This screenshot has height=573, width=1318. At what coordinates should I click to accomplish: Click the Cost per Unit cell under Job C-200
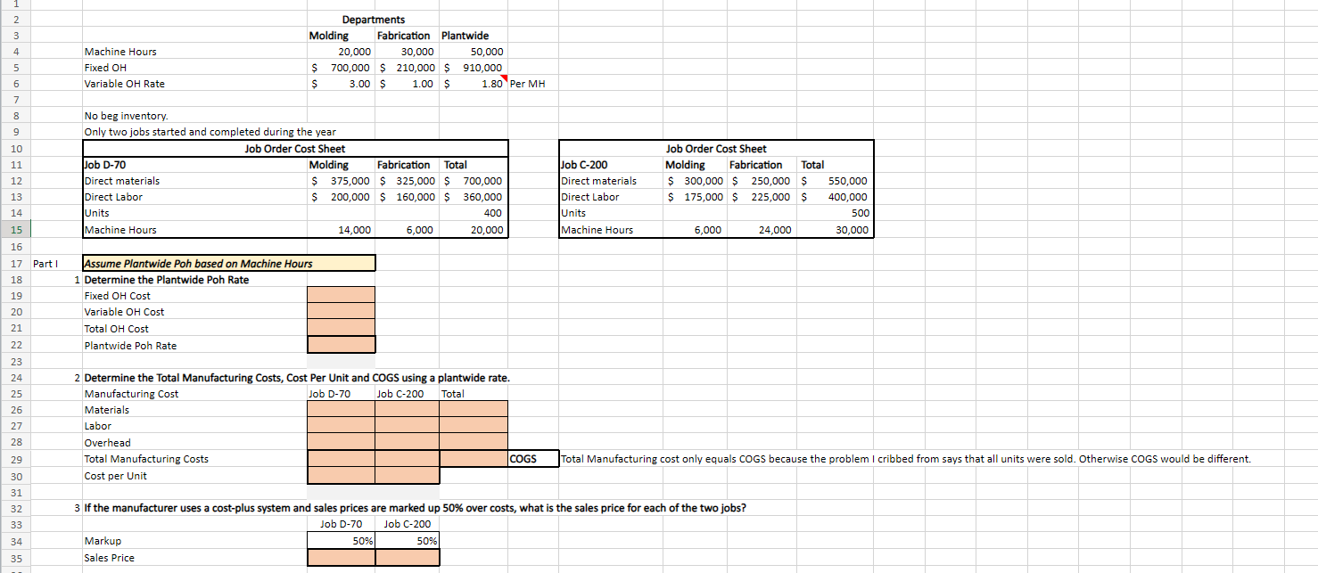pos(407,475)
